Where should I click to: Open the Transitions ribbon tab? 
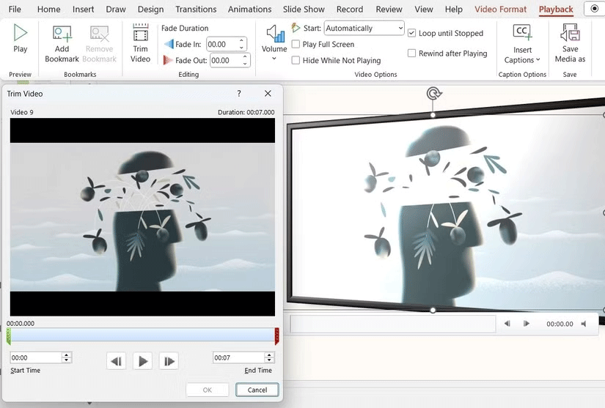(196, 10)
